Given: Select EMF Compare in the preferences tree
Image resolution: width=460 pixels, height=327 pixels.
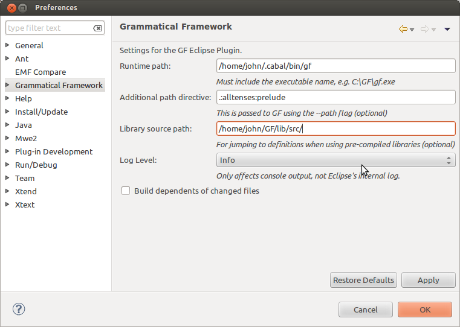Looking at the screenshot, I should 40,72.
